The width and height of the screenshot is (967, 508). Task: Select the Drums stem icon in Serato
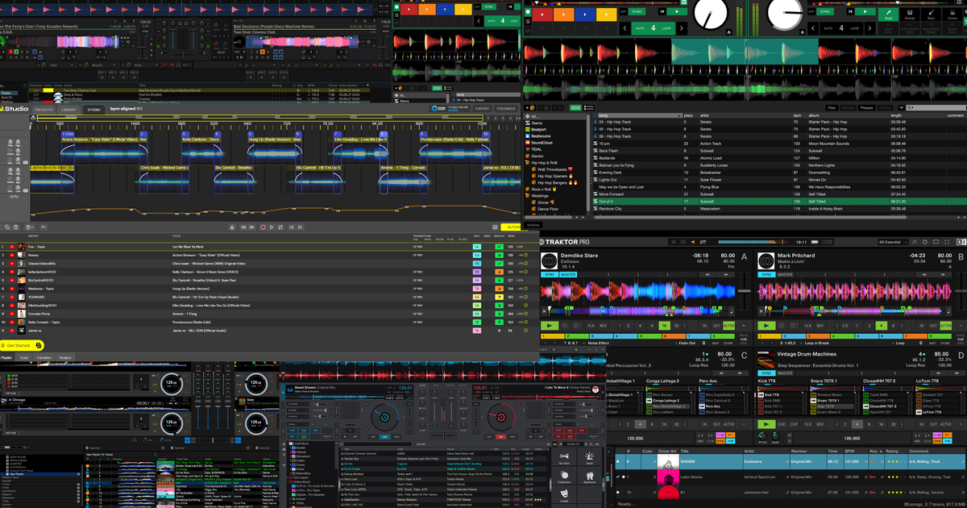click(952, 14)
